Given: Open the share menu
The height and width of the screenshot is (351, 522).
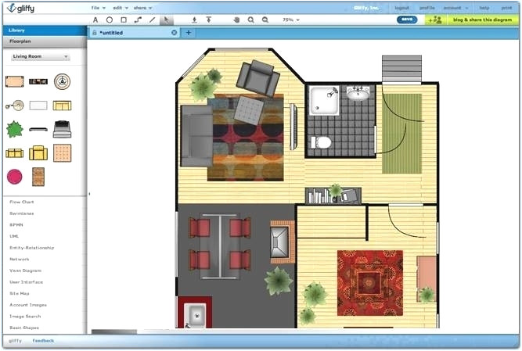Looking at the screenshot, I should tap(142, 7).
